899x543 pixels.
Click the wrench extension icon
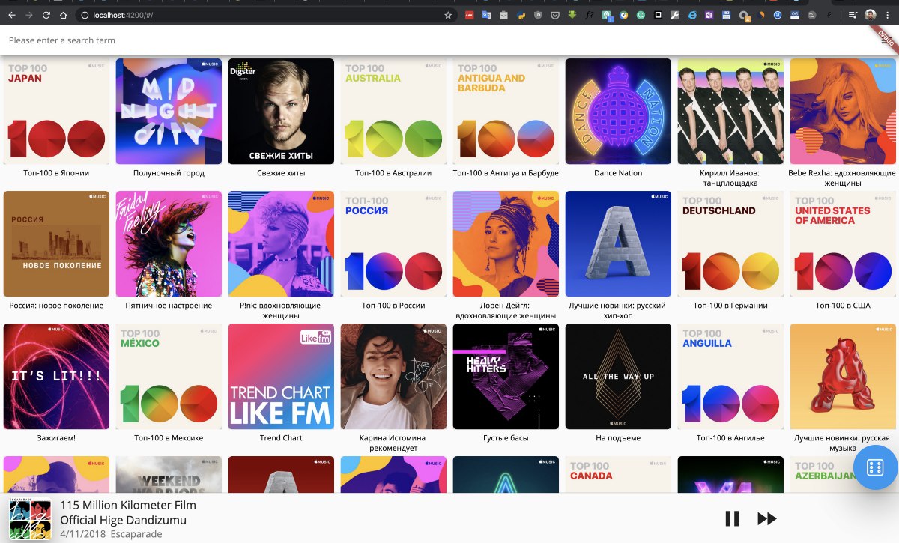[x=675, y=15]
